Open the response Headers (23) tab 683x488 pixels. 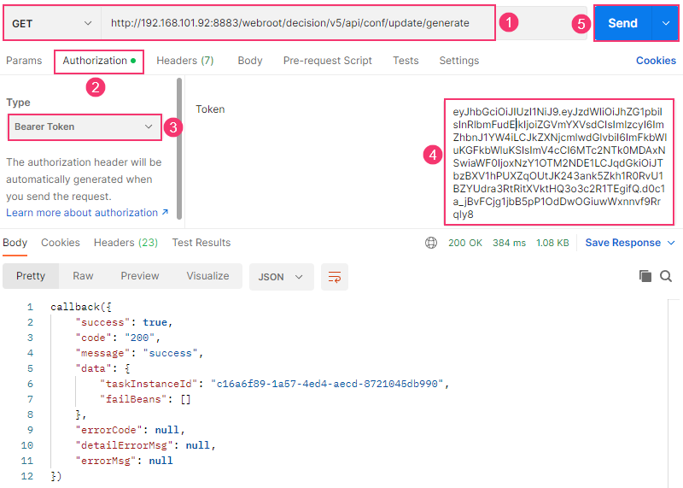(126, 243)
